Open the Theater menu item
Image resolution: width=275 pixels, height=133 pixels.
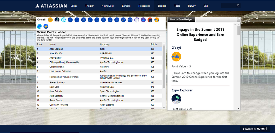pyautogui.click(x=90, y=6)
